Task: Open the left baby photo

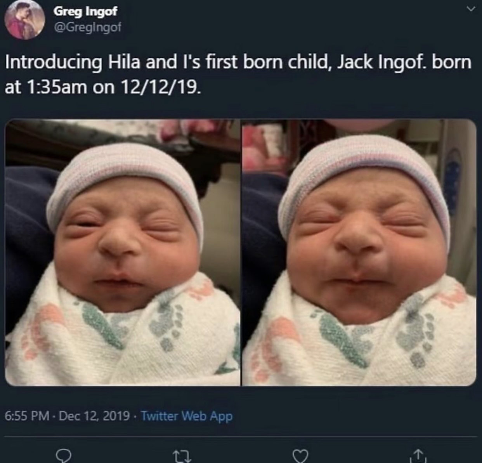Action: 123,253
